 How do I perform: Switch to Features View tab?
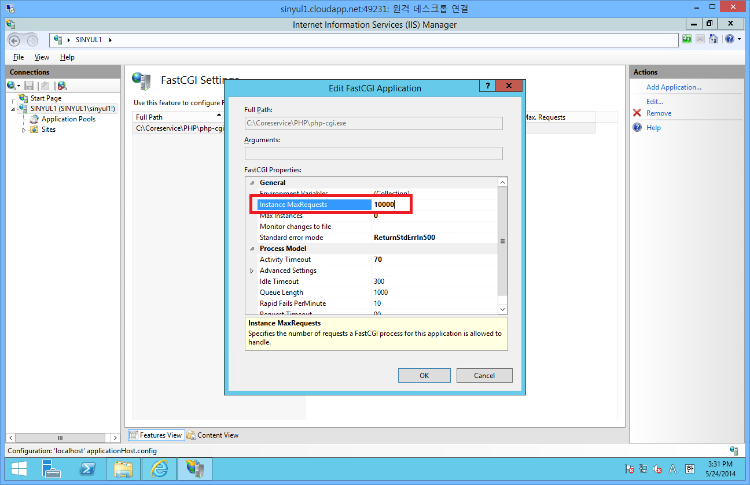click(x=156, y=435)
